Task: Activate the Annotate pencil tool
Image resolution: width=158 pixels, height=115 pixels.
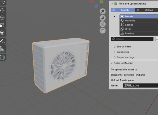Action: [3, 41]
